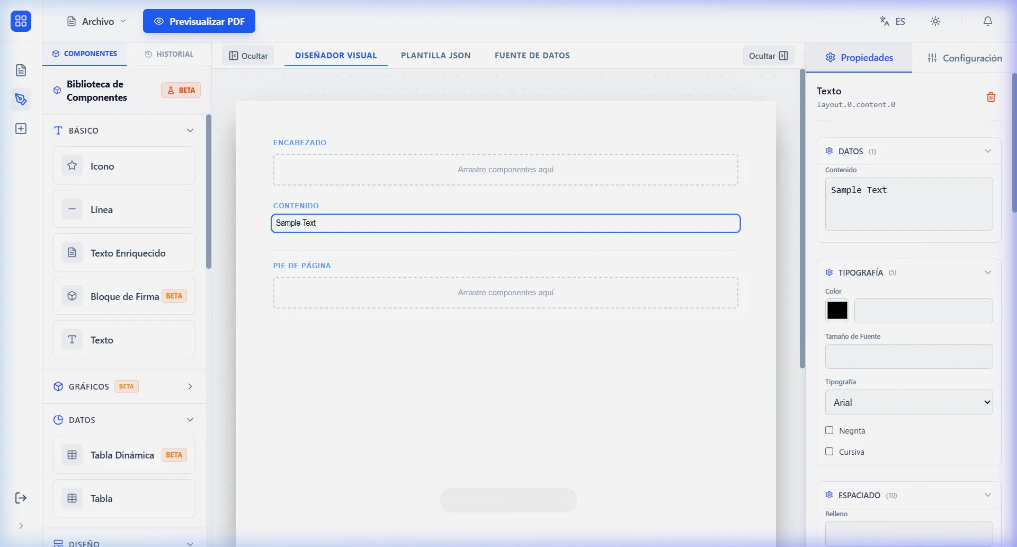Click the Diseño section layout icon

pyautogui.click(x=58, y=543)
